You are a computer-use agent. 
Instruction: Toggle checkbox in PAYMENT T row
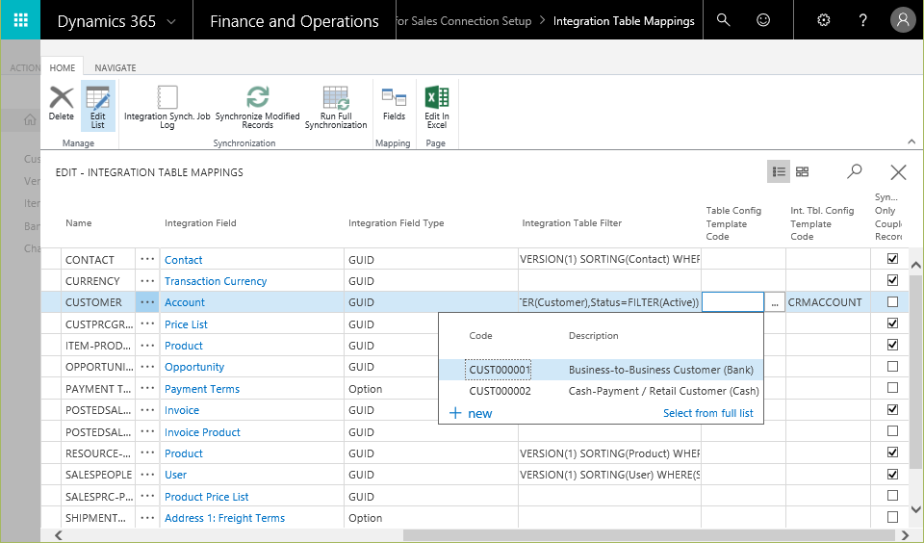(x=893, y=387)
